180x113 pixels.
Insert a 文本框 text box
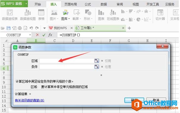click(175, 15)
